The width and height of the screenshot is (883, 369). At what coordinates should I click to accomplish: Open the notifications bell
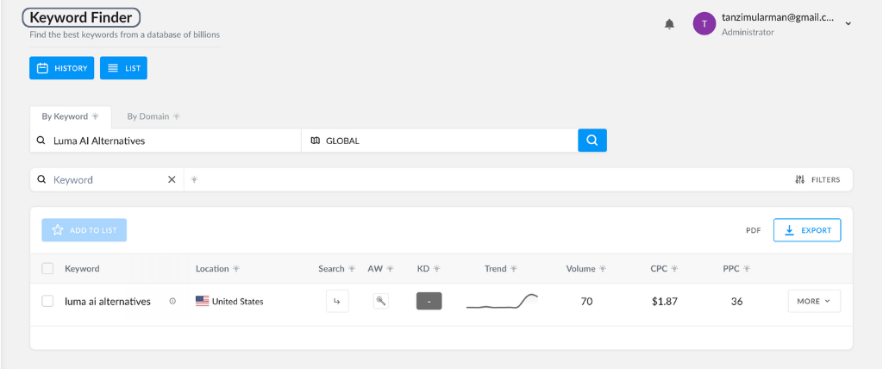(669, 23)
